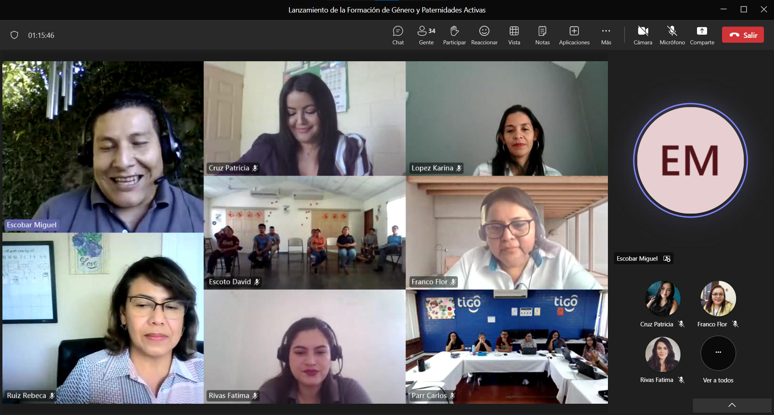The image size is (774, 415).
Task: Select Cruz Patricia's avatar thumbnail
Action: coord(662,299)
